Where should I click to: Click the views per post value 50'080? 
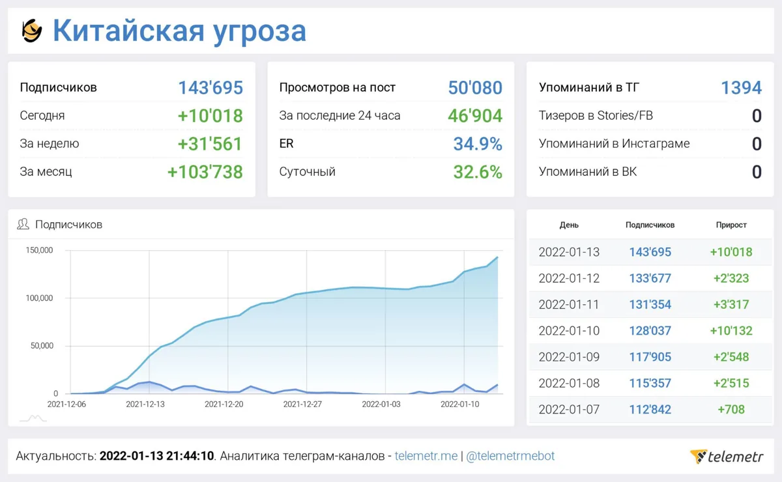point(475,87)
